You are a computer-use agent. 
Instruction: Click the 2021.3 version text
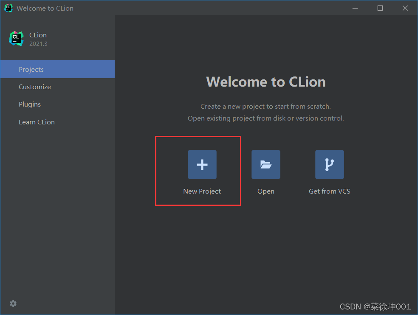pos(38,44)
